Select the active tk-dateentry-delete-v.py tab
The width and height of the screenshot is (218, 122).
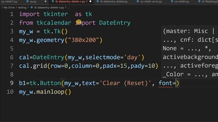tap(71, 2)
